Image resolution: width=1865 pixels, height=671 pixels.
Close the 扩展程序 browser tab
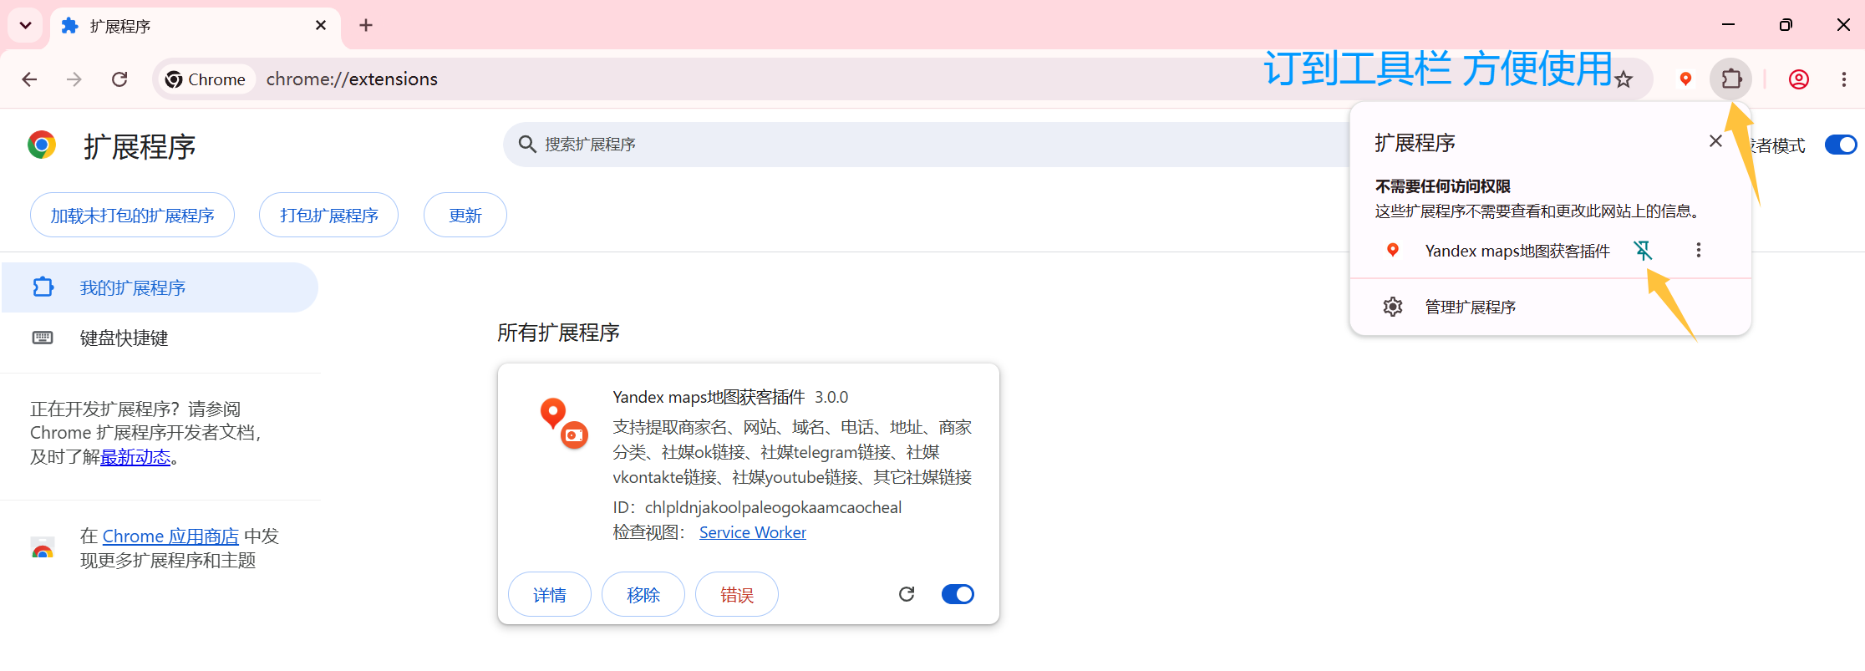[x=321, y=25]
